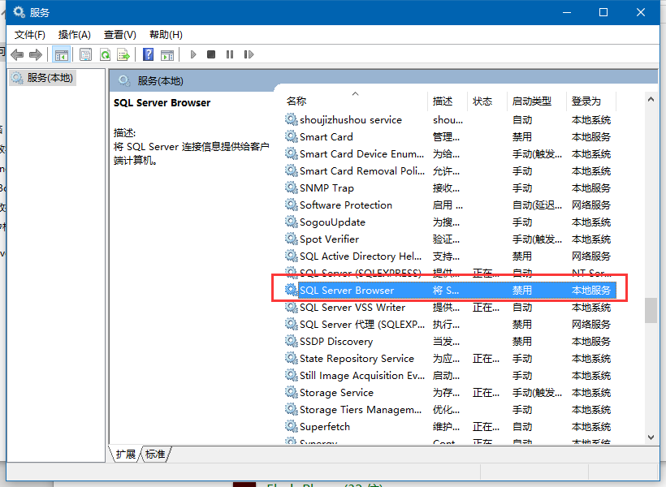
Task: Select Storage Tiers Managem... service
Action: [450, 410]
